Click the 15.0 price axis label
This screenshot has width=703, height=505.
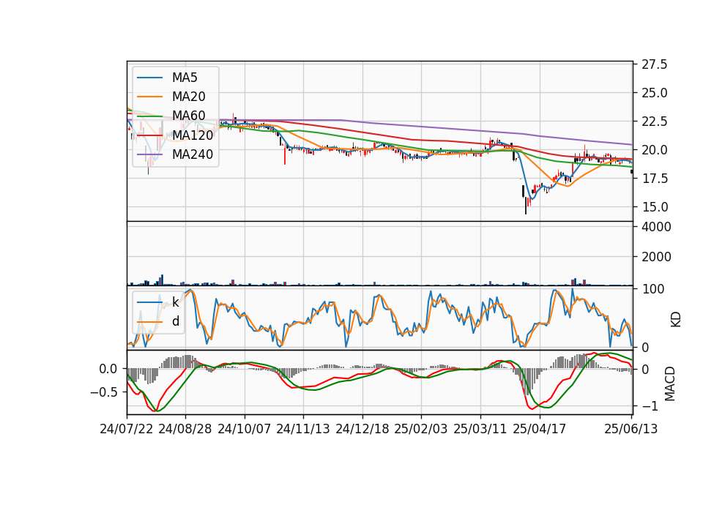click(654, 207)
